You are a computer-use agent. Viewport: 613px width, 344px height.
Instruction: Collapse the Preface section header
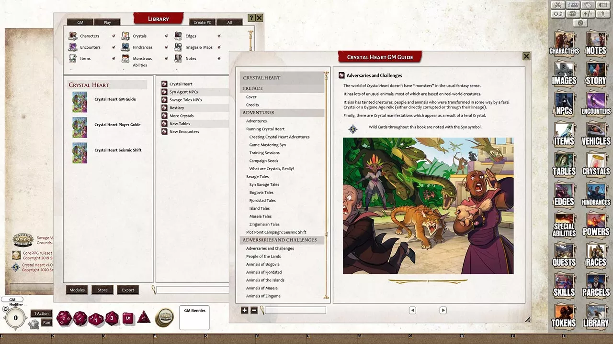pos(282,88)
